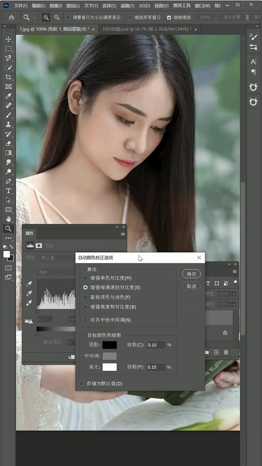
Task: Select the Lasso selection tool
Action: pos(8,58)
